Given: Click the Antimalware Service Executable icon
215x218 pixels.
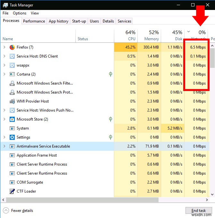Looking at the screenshot, I should click(12, 146).
